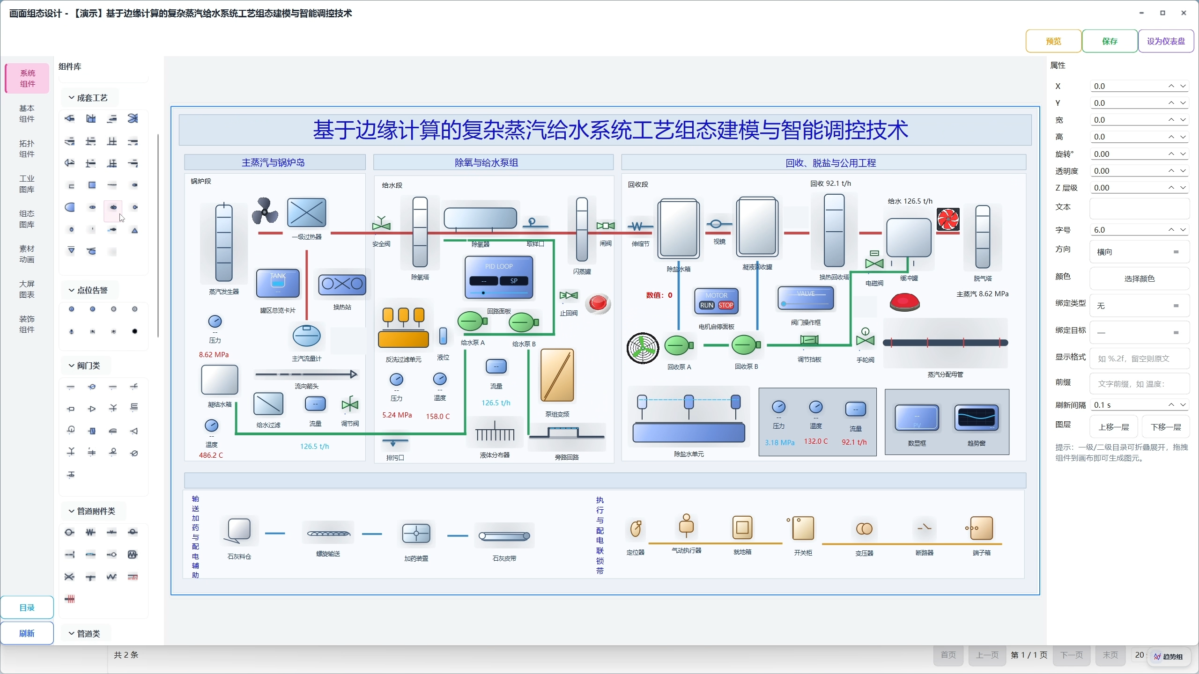Click the 显示格式 input field

point(1139,359)
